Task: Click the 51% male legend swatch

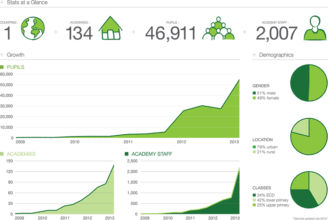Action: pyautogui.click(x=254, y=93)
